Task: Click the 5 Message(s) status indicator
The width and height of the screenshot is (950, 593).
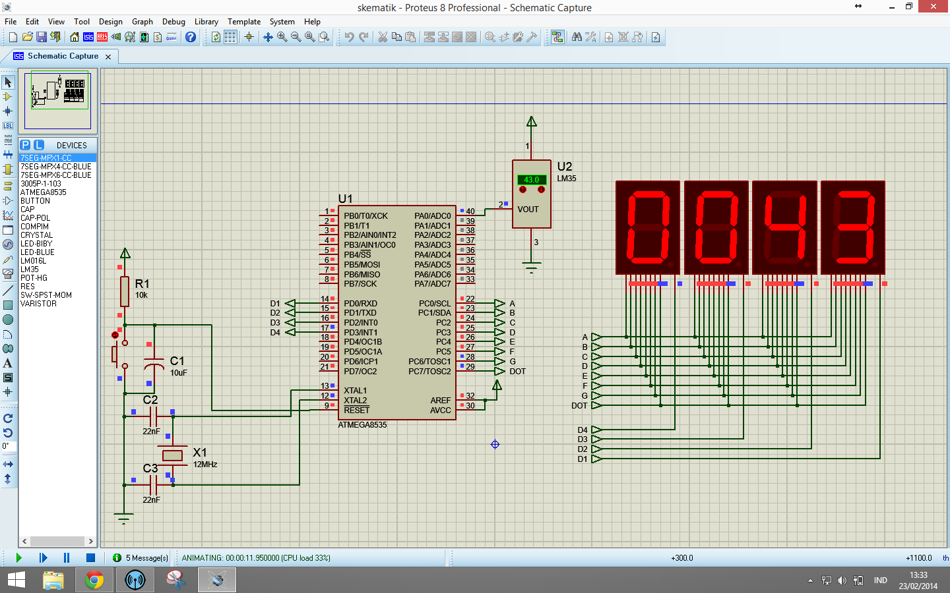Action: (141, 557)
